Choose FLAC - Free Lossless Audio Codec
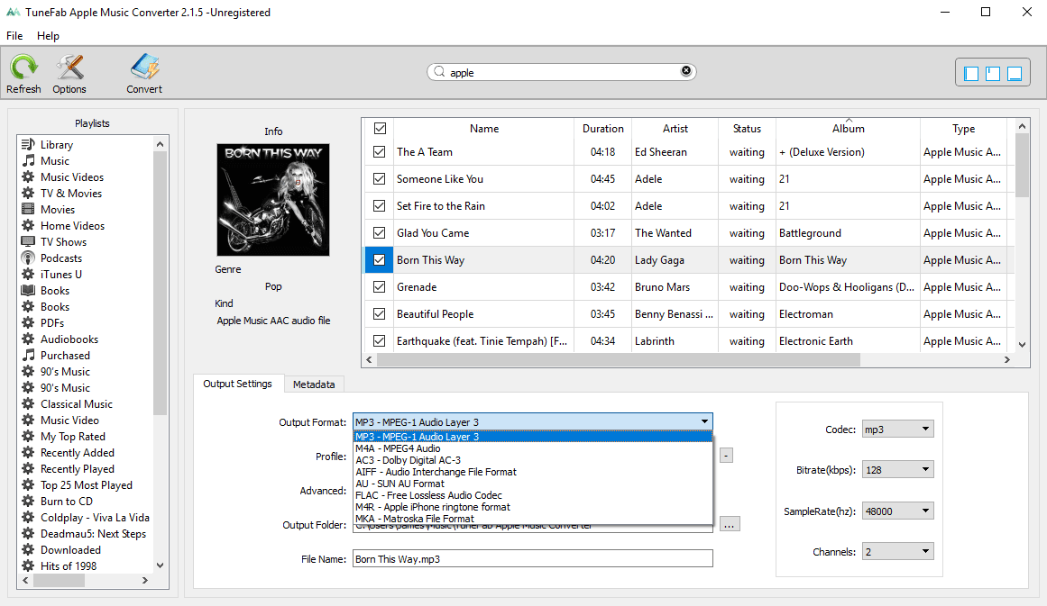The height and width of the screenshot is (606, 1047). pos(533,495)
